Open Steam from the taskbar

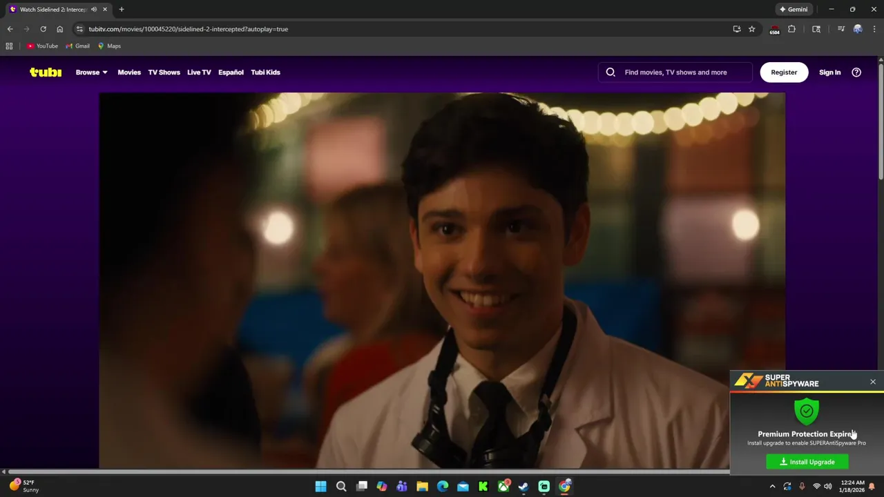pos(523,486)
